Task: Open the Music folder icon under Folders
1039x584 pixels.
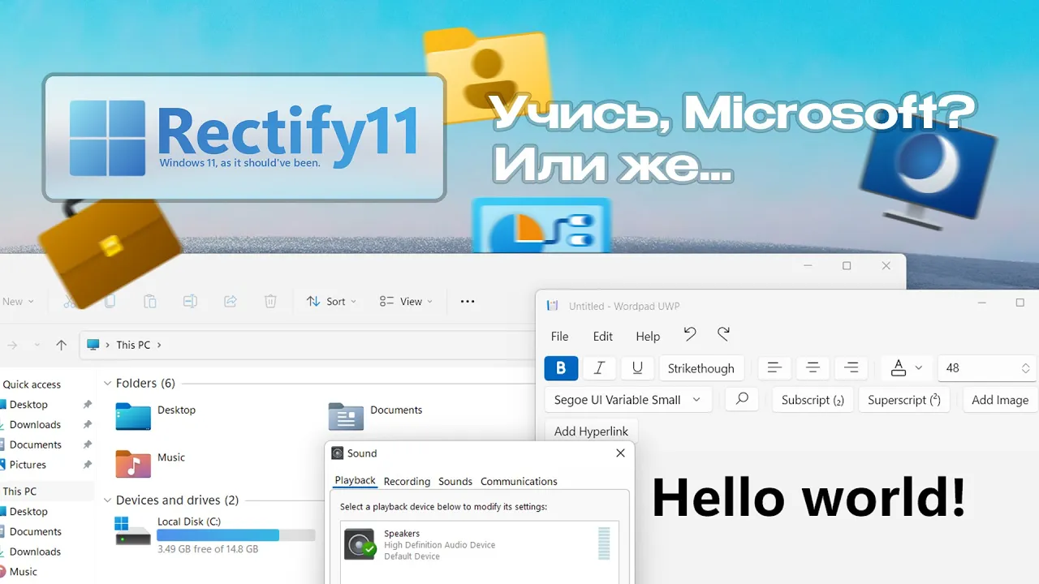Action: [x=133, y=464]
